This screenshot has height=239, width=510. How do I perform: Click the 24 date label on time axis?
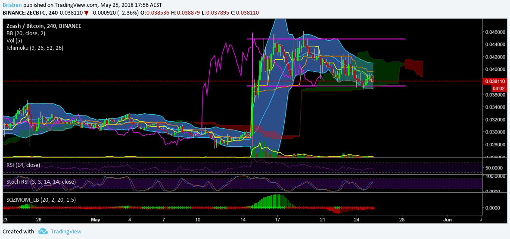357,220
